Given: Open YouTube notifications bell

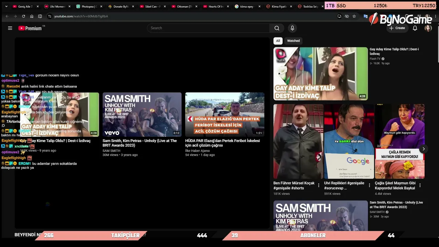Looking at the screenshot, I should pos(415,28).
